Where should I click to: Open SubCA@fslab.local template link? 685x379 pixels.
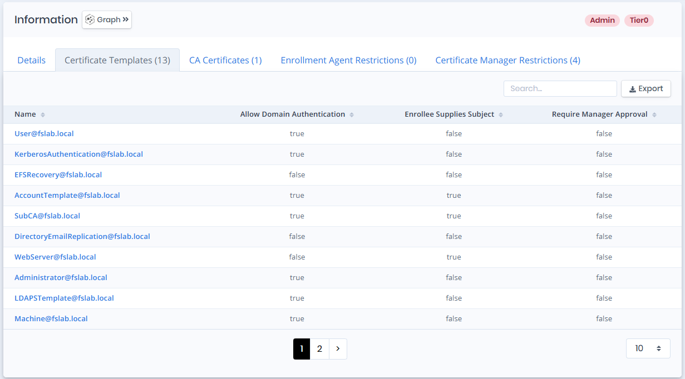point(47,216)
